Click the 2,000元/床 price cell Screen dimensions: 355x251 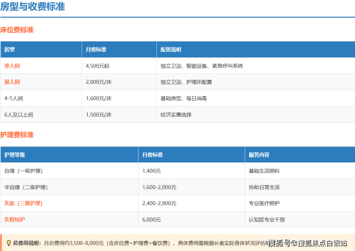pyautogui.click(x=99, y=82)
